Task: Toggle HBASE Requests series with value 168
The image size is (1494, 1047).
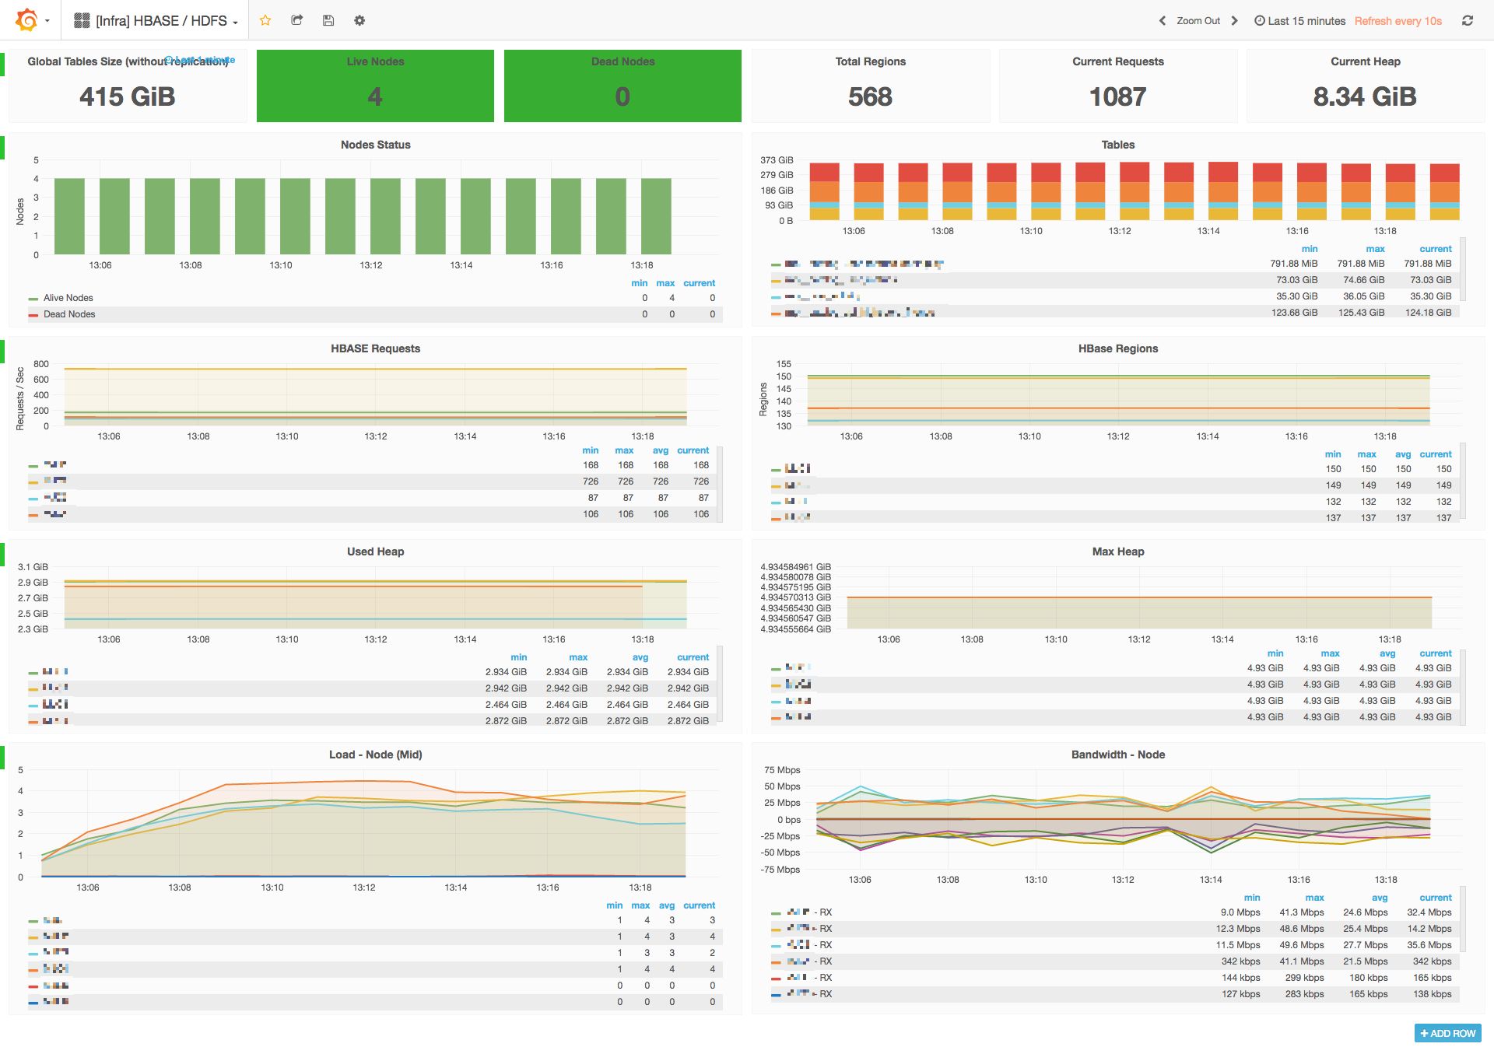Action: pyautogui.click(x=54, y=465)
